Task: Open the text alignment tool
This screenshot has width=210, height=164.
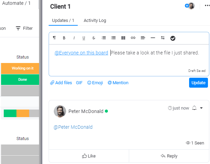Action: coord(143,38)
